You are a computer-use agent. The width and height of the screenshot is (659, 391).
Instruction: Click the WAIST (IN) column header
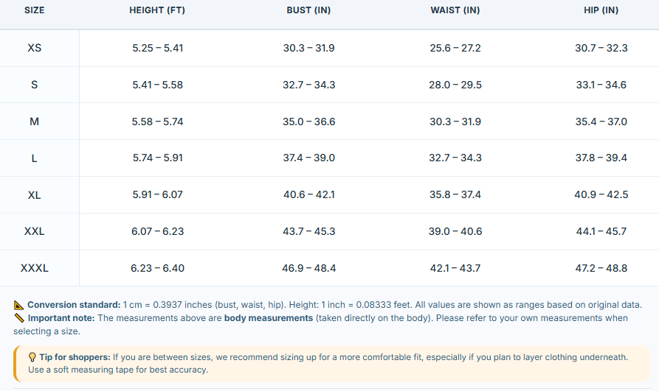click(x=455, y=10)
